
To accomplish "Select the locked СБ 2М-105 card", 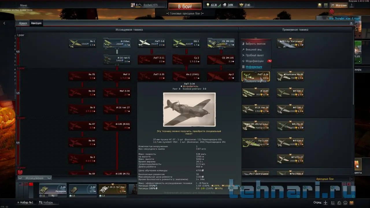I will pyautogui.click(x=221, y=60).
